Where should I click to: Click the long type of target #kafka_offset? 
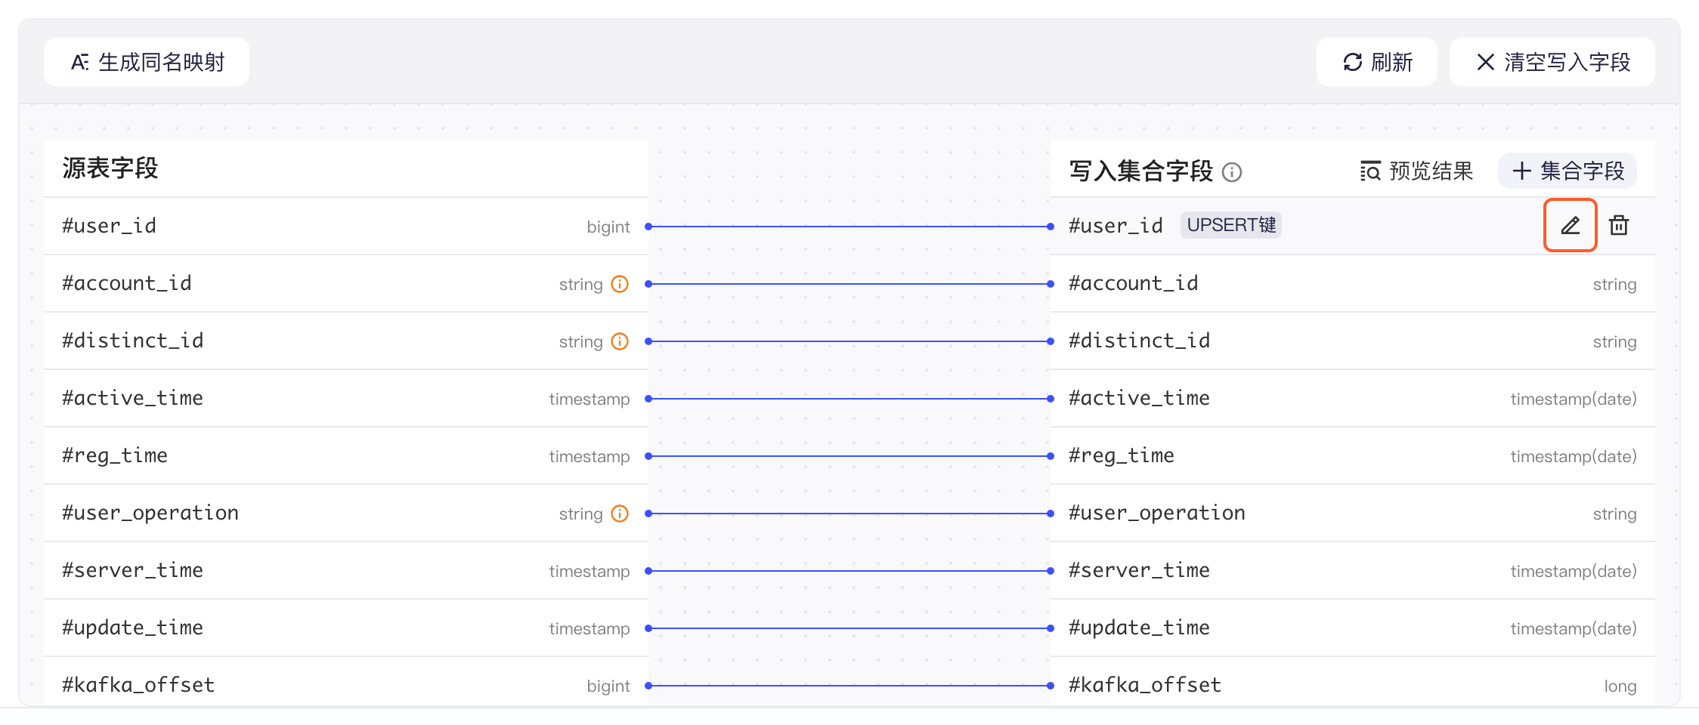click(x=1620, y=686)
